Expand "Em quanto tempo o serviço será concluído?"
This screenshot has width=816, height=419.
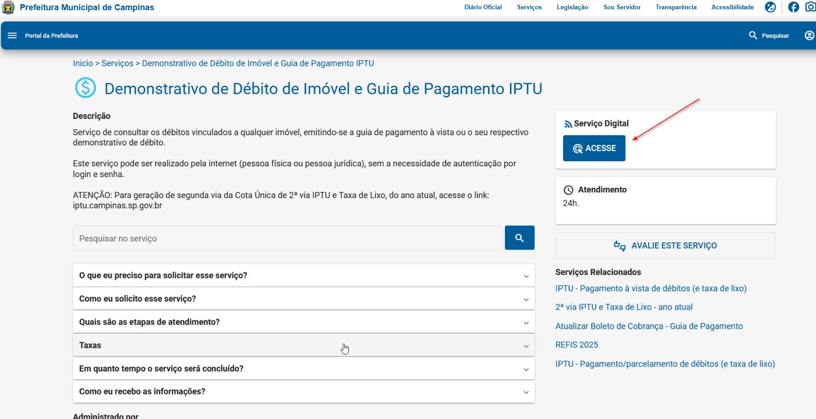tap(303, 369)
